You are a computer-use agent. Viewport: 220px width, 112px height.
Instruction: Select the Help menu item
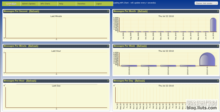click(61, 4)
